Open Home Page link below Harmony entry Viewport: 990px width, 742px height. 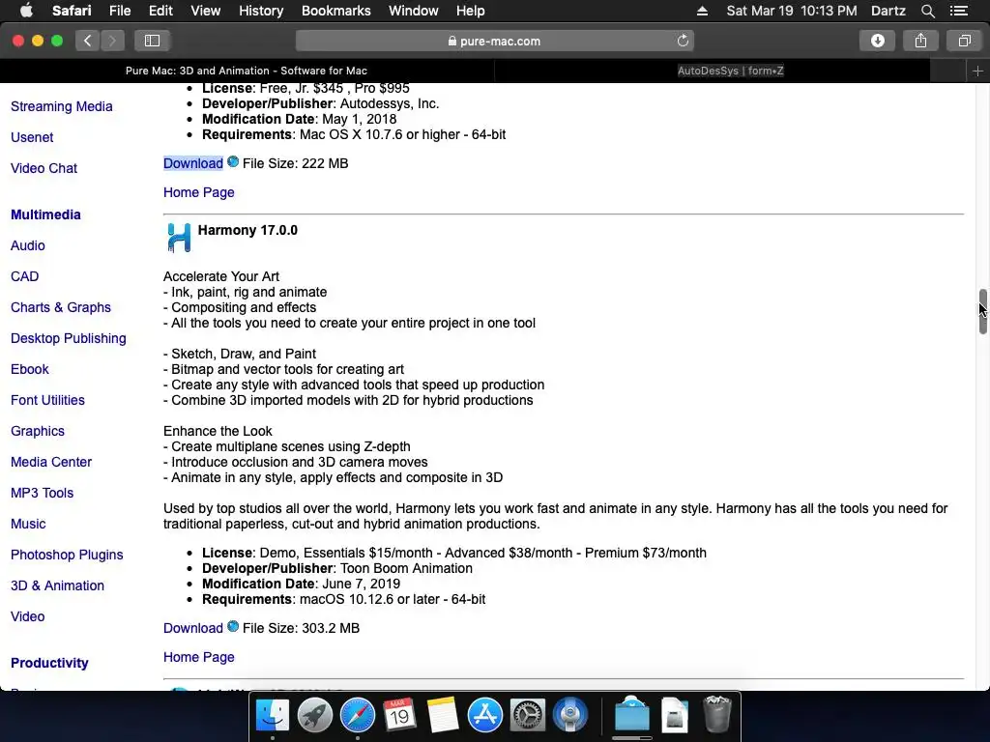199,657
